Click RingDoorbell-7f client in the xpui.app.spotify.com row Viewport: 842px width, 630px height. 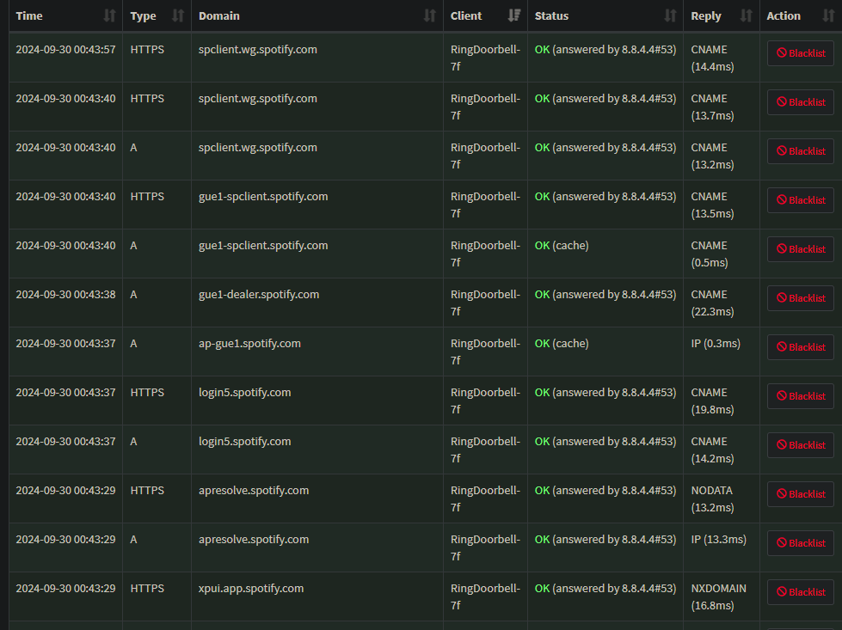coord(485,596)
